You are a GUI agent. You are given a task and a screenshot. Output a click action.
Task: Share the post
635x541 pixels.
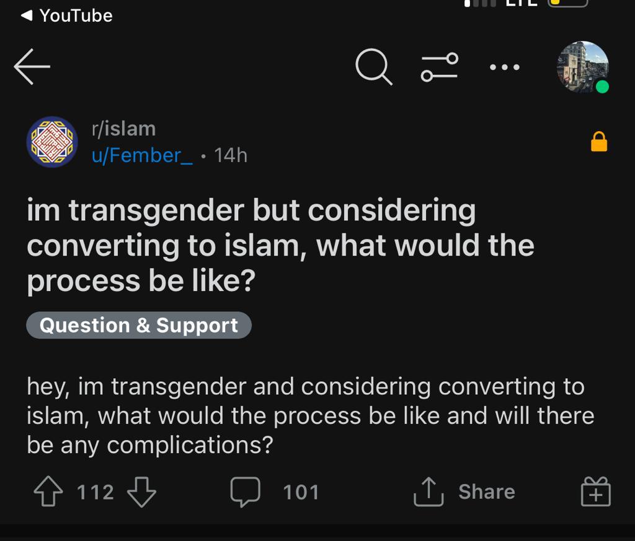point(465,492)
